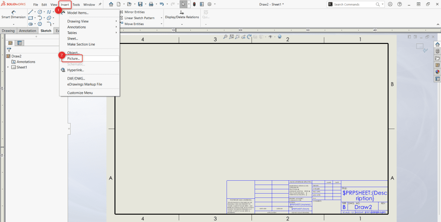The image size is (441, 222).
Task: Click the Home icon in the top toolbar
Action: point(111,4)
